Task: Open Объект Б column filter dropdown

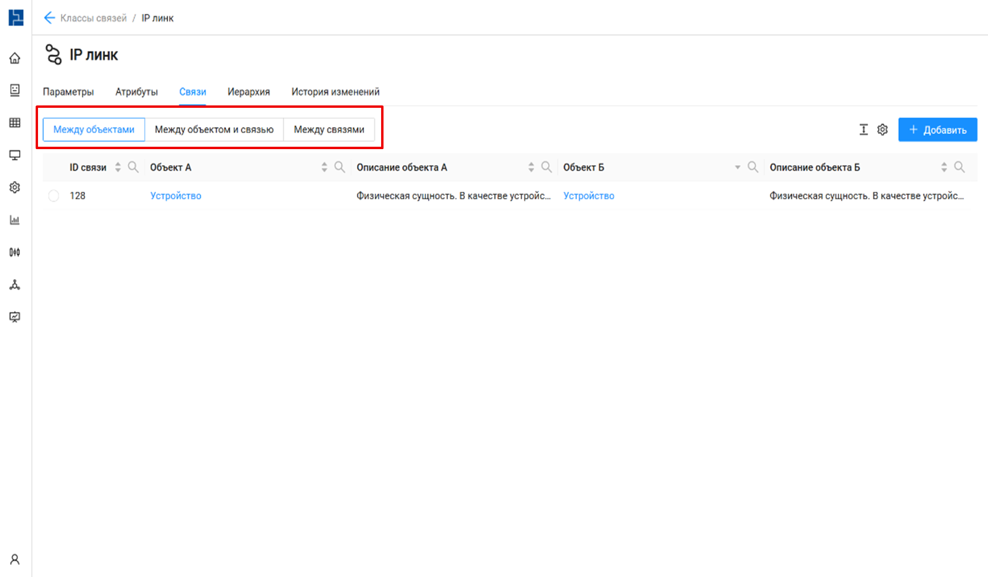Action: [x=738, y=167]
